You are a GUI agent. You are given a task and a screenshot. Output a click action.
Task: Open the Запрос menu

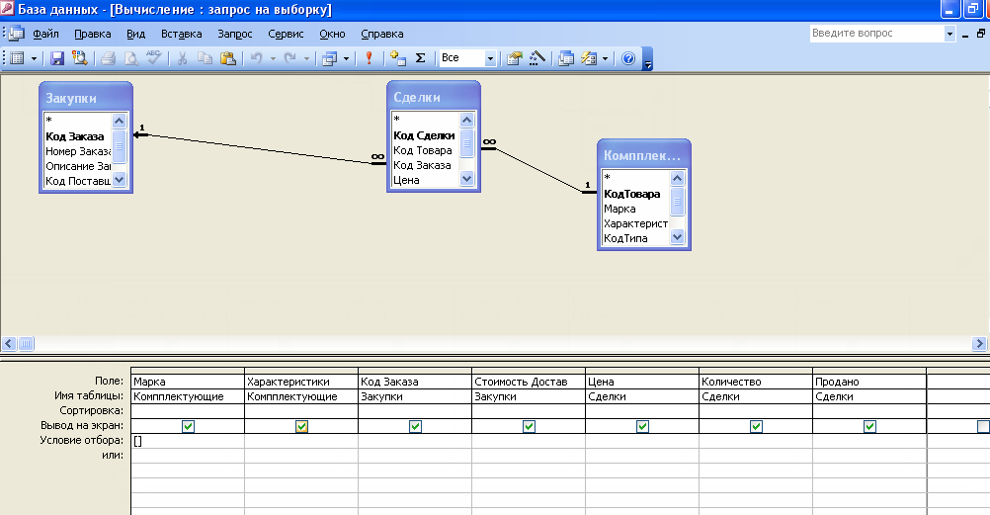(x=235, y=33)
